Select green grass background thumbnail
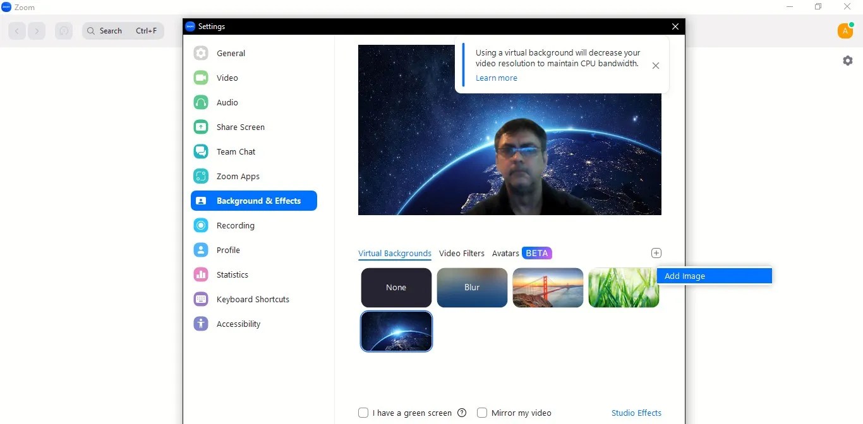 click(624, 288)
